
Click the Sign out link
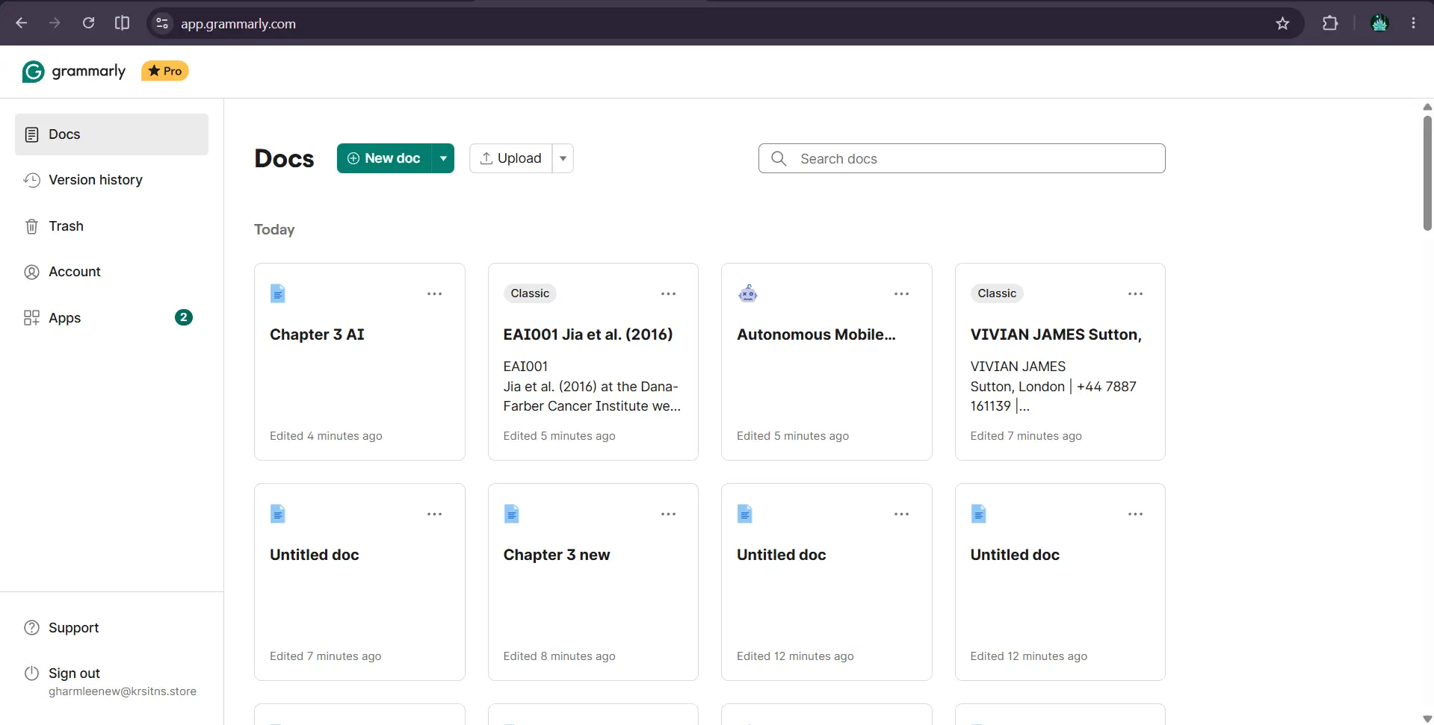[x=74, y=673]
